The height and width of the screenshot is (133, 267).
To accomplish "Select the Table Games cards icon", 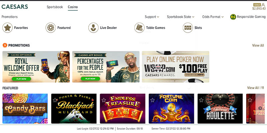I will tap(140, 28).
